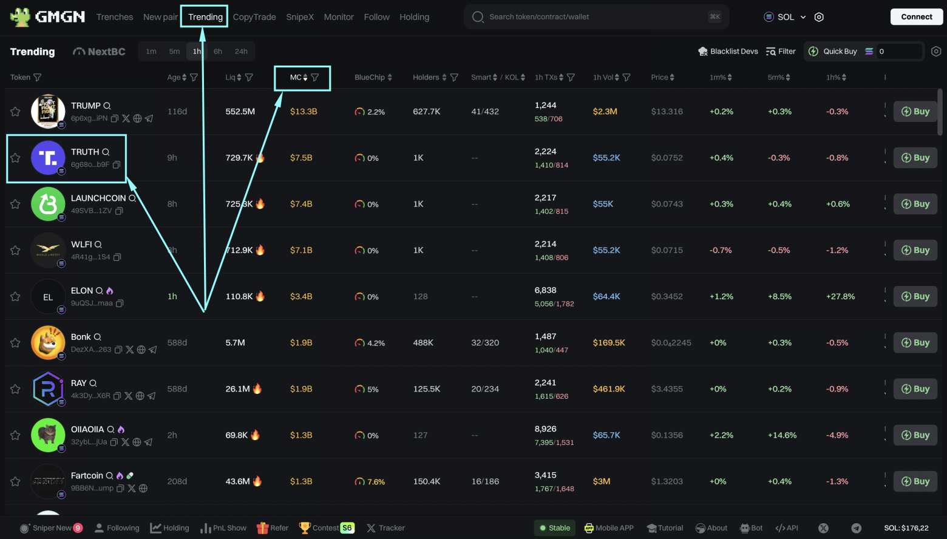947x539 pixels.
Task: Open the Contest S6 trophy icon
Action: point(307,527)
